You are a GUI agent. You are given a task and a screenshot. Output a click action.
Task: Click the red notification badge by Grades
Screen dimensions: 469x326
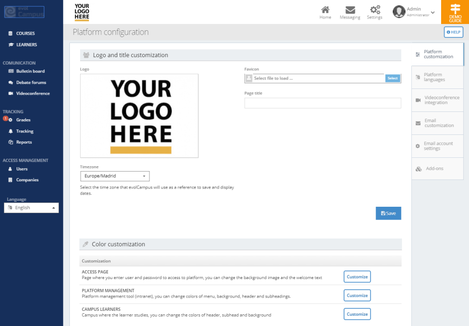point(5,119)
